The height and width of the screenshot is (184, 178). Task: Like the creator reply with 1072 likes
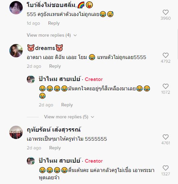[166, 86]
